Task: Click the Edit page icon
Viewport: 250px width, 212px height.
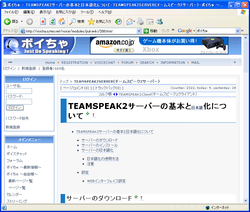Action: pyautogui.click(x=150, y=22)
